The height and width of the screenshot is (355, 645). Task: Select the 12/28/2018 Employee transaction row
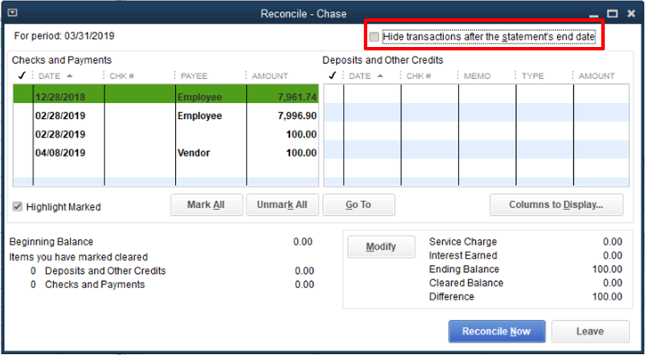pos(166,93)
